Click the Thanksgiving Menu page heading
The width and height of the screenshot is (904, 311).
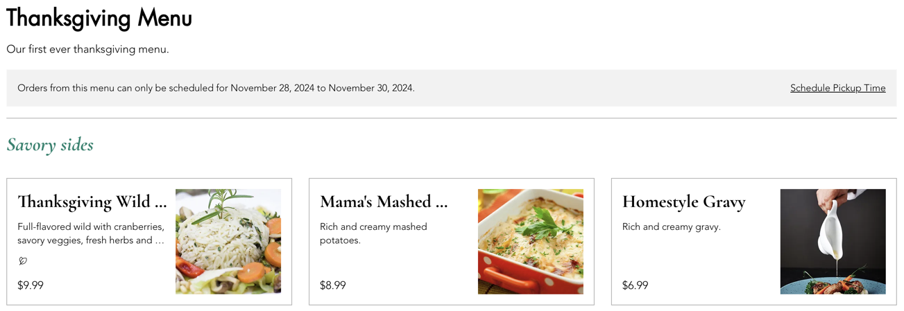tap(99, 17)
